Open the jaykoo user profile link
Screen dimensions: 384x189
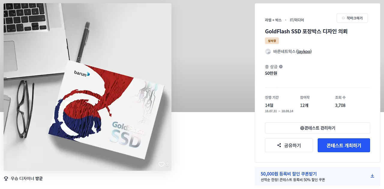tap(304, 52)
